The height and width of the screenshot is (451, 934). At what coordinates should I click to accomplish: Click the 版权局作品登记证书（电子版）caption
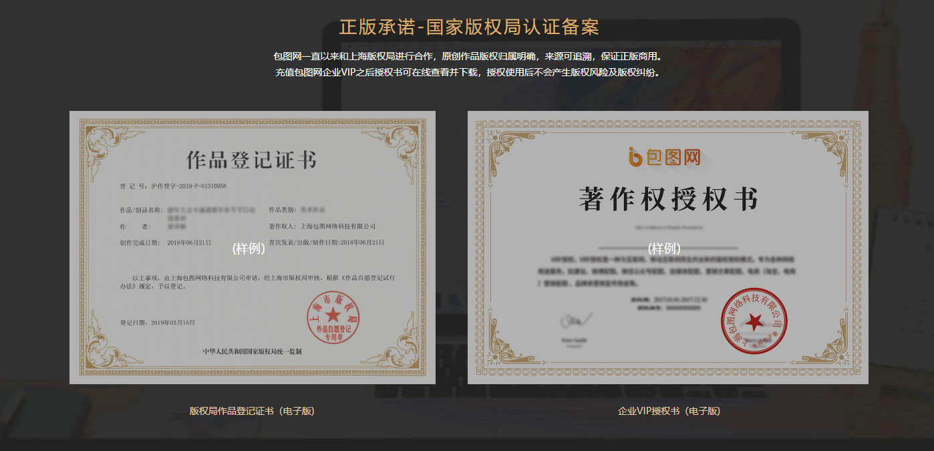pyautogui.click(x=252, y=411)
